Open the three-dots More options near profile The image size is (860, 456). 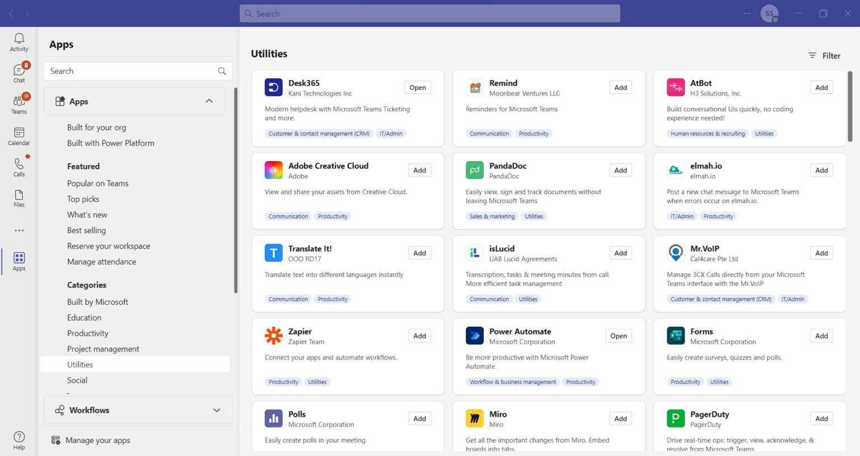(x=746, y=13)
